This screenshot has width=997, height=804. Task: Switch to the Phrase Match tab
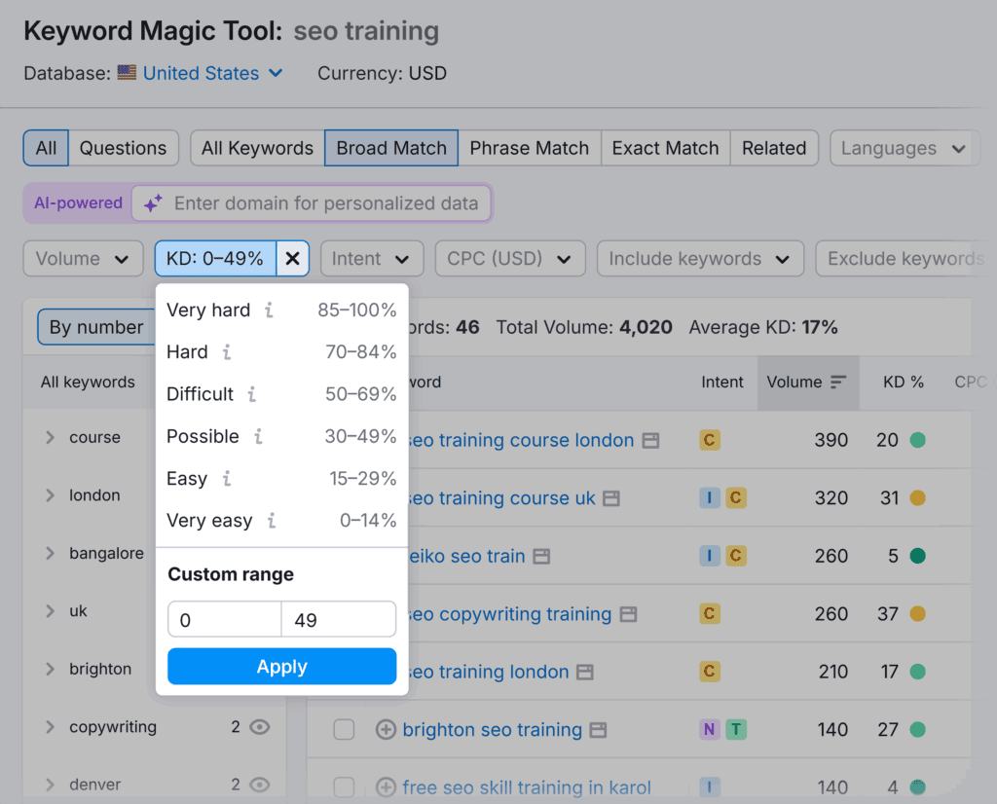coord(529,148)
